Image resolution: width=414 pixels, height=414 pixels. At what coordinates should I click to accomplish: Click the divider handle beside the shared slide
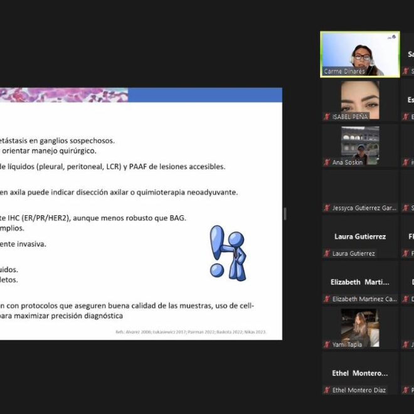pos(285,214)
